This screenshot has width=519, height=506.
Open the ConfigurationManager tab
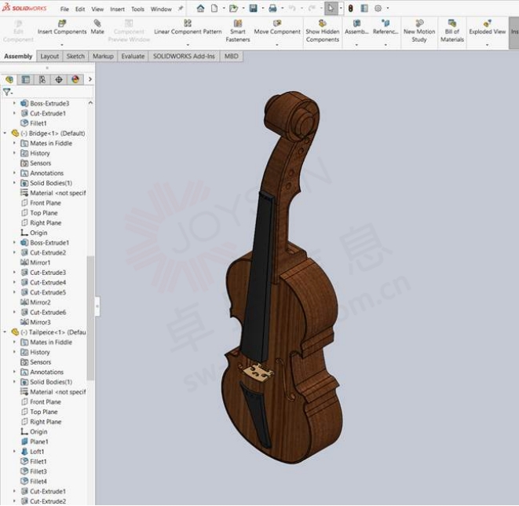point(42,79)
